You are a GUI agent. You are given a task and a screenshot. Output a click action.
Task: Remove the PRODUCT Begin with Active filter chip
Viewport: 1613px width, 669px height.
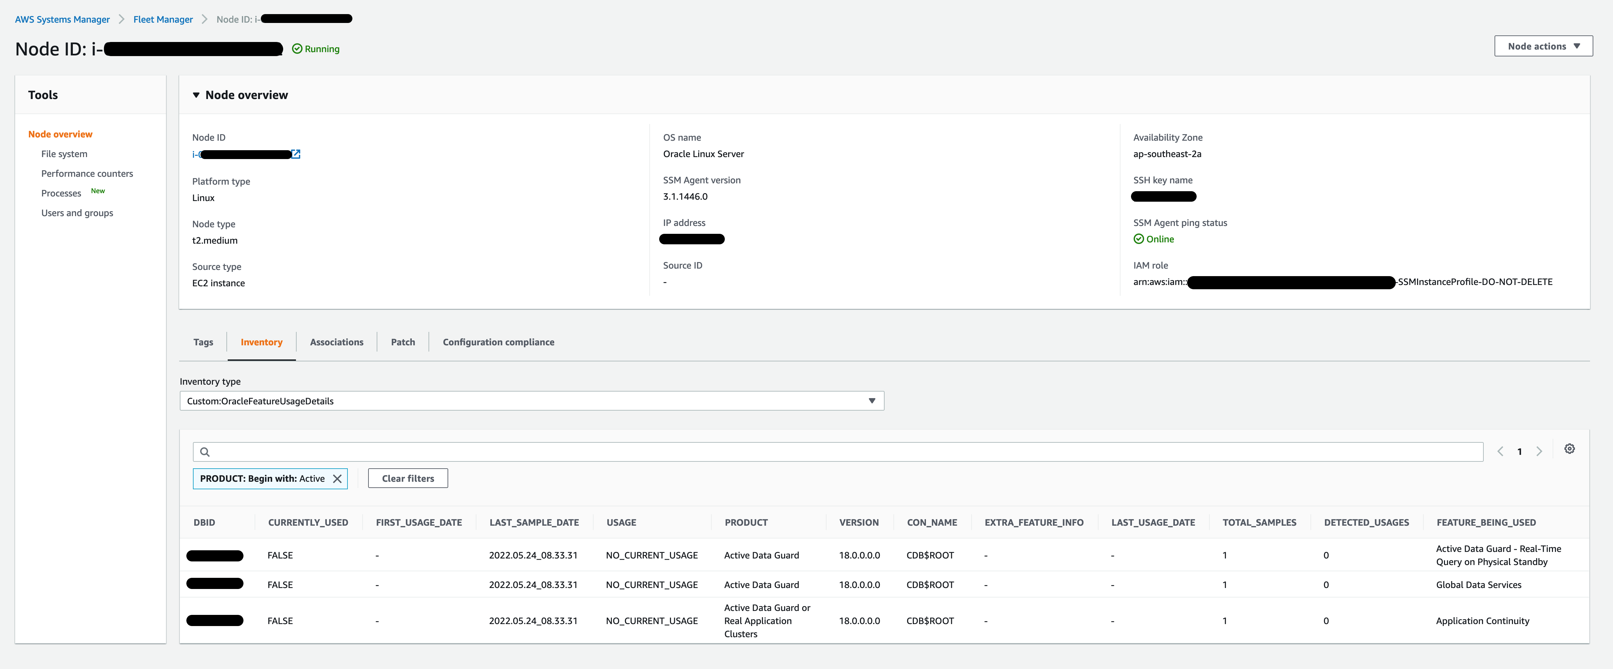[x=338, y=478]
